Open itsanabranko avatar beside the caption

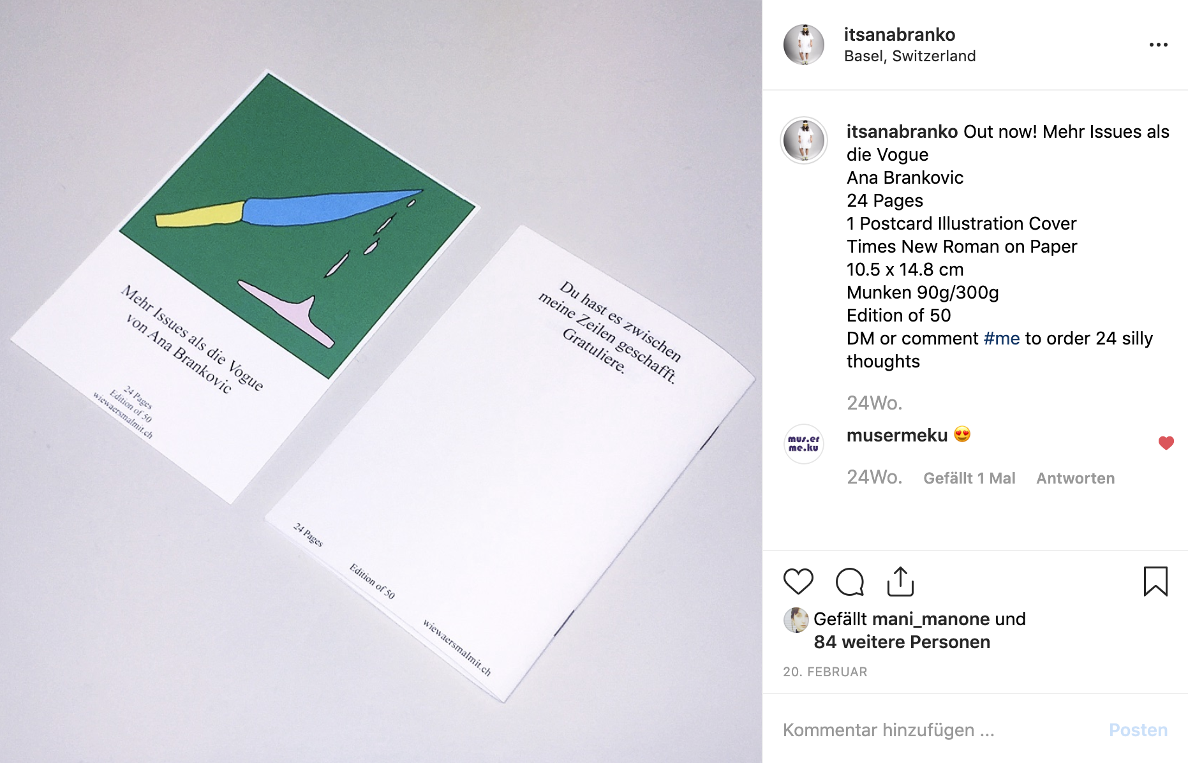click(804, 140)
